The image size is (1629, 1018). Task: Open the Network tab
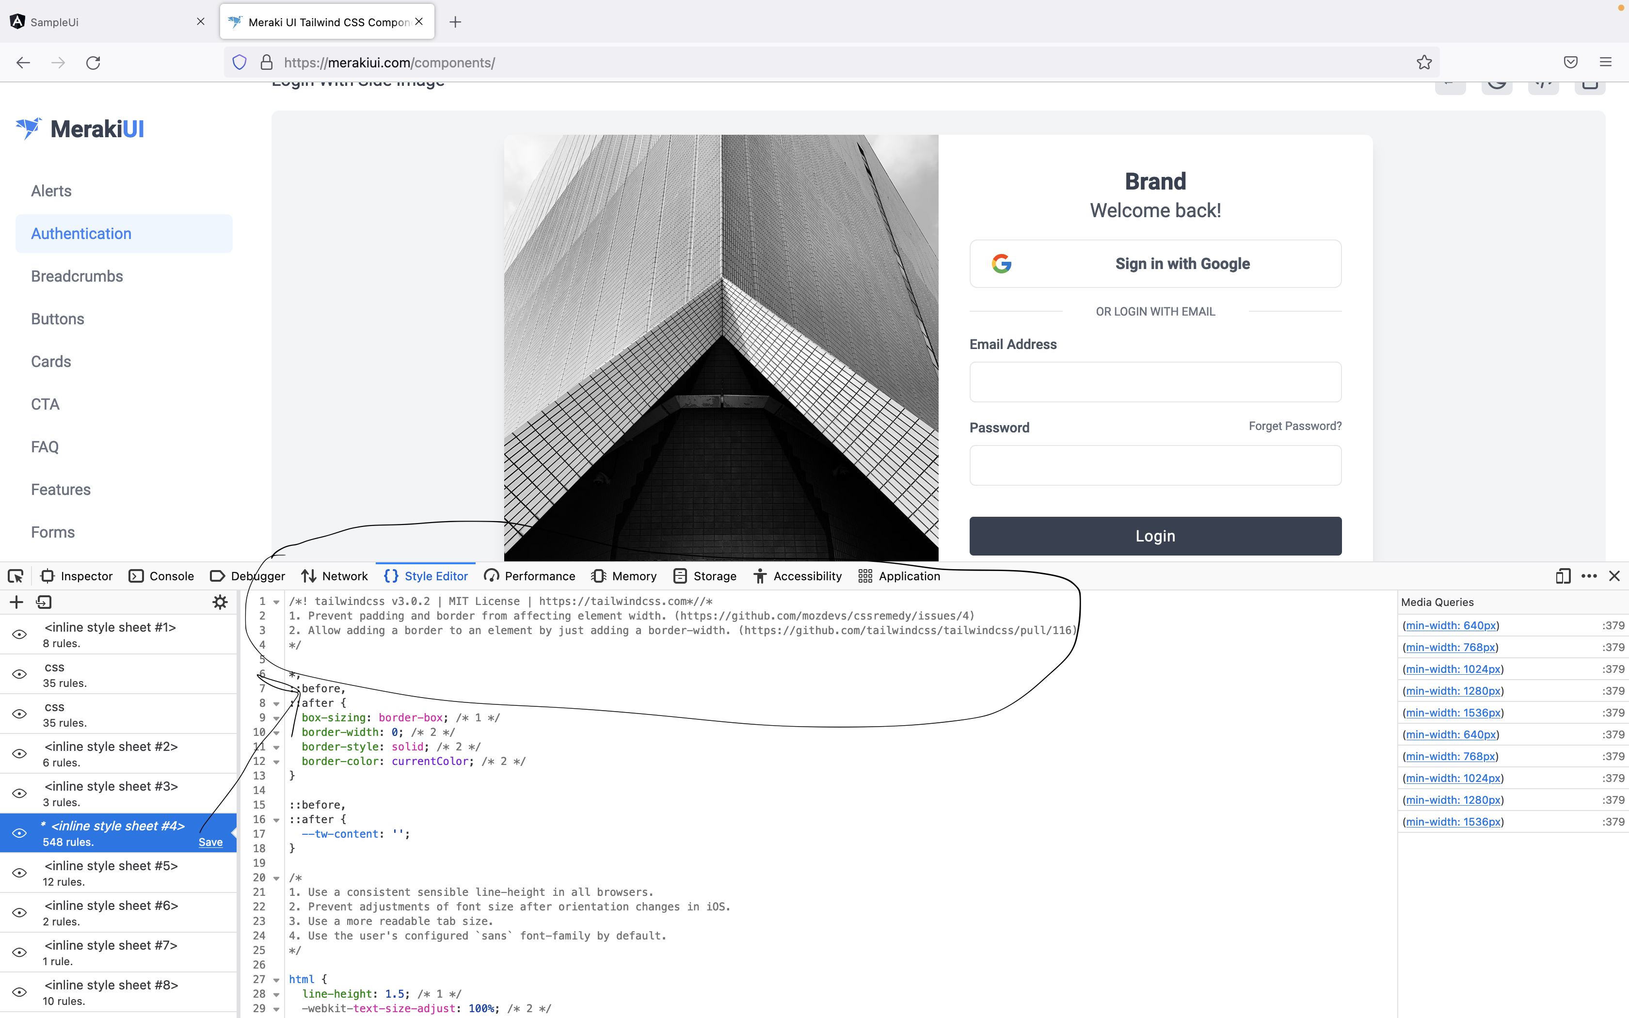335,576
